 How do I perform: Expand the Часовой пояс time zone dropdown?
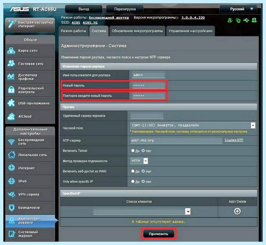click(253, 125)
